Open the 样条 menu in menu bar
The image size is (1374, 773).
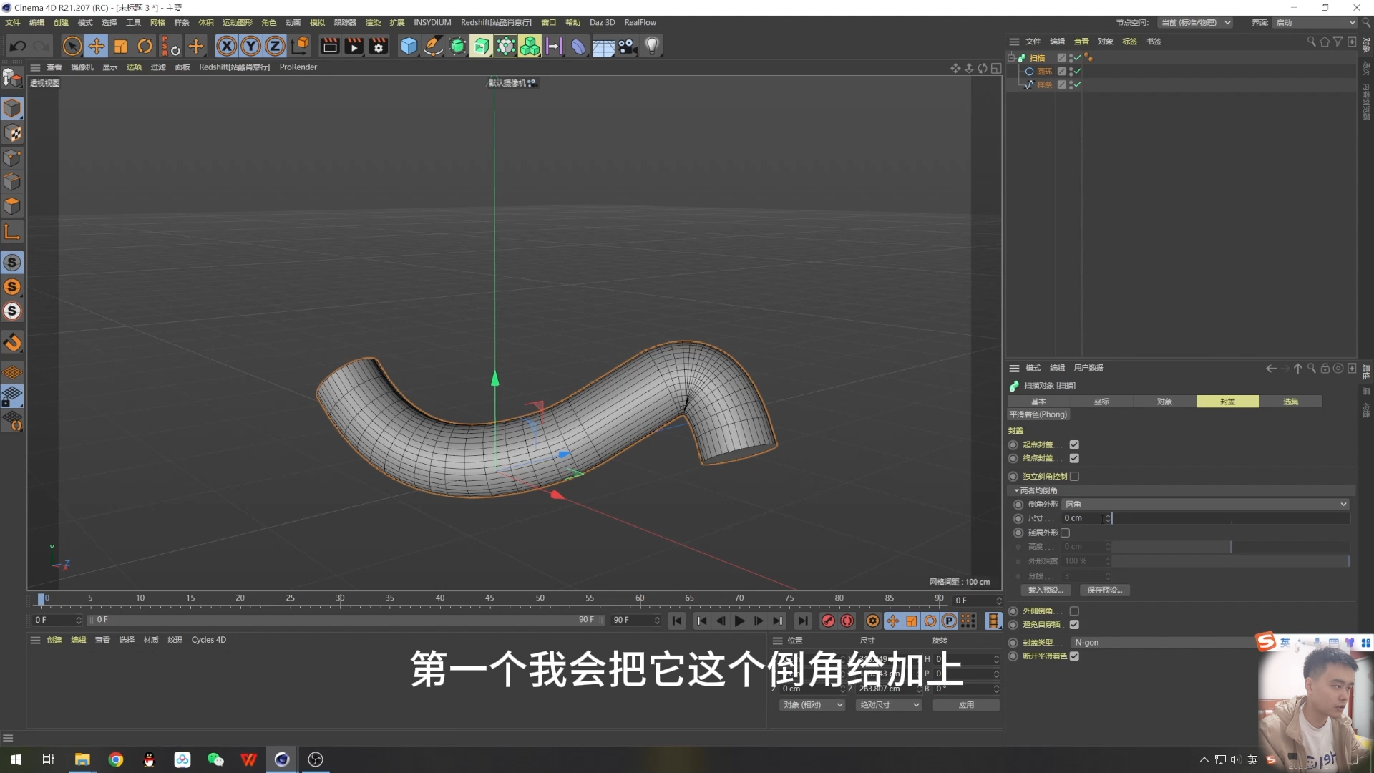(182, 23)
